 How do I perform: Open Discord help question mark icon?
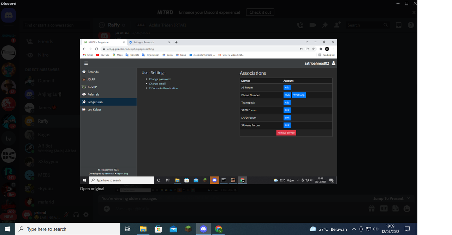point(411,25)
